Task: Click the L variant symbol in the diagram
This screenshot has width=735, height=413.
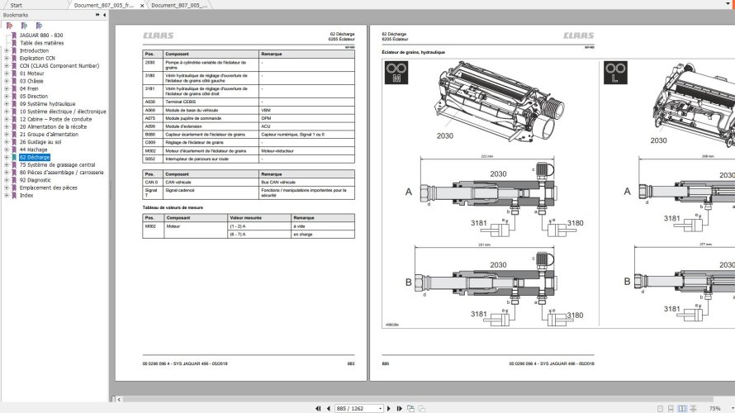Action: pyautogui.click(x=615, y=73)
